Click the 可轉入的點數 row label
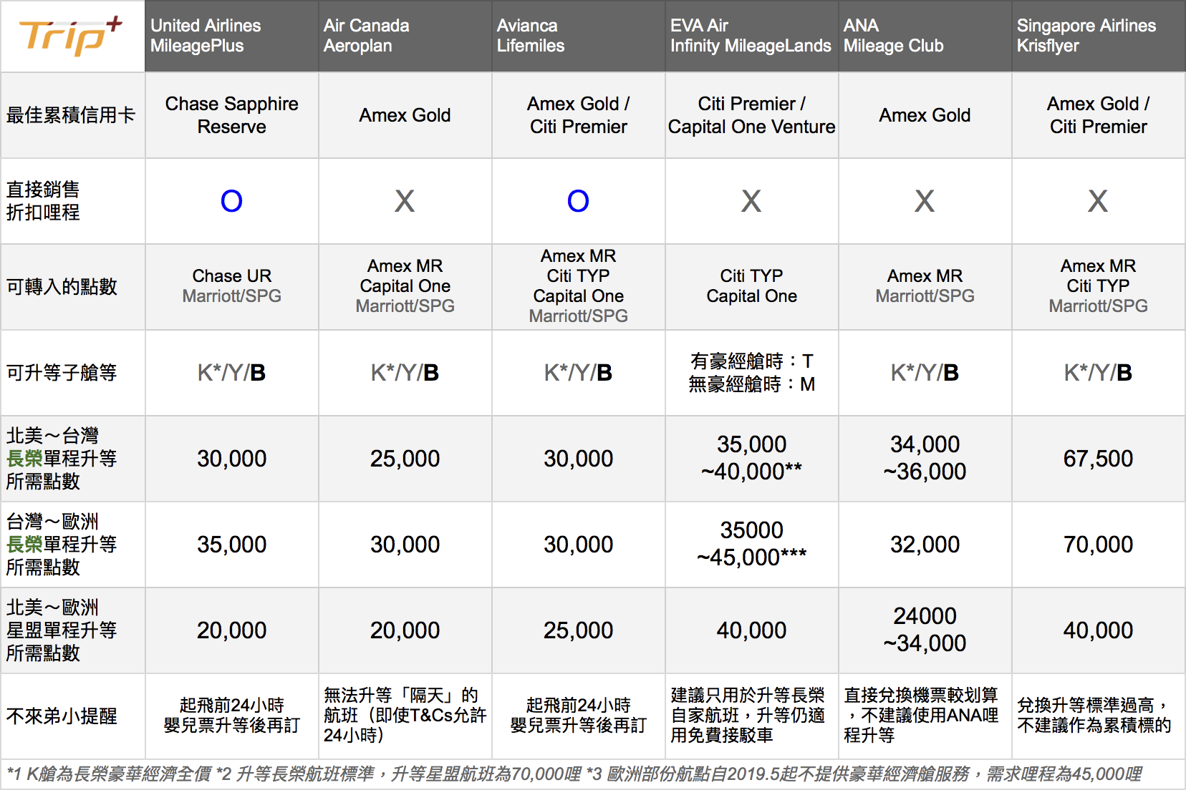This screenshot has width=1186, height=790. coord(62,287)
